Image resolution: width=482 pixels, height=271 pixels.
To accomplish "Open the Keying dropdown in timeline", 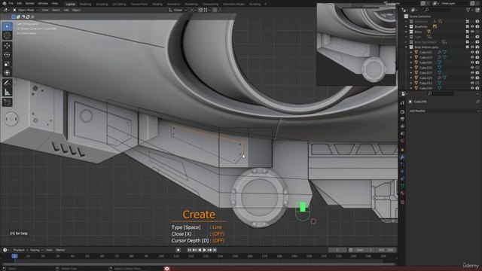I will point(37,250).
